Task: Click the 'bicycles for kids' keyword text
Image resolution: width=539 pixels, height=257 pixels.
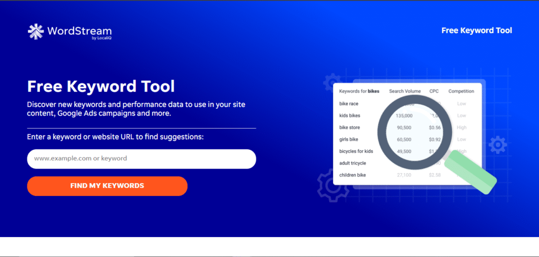Action: [x=356, y=151]
